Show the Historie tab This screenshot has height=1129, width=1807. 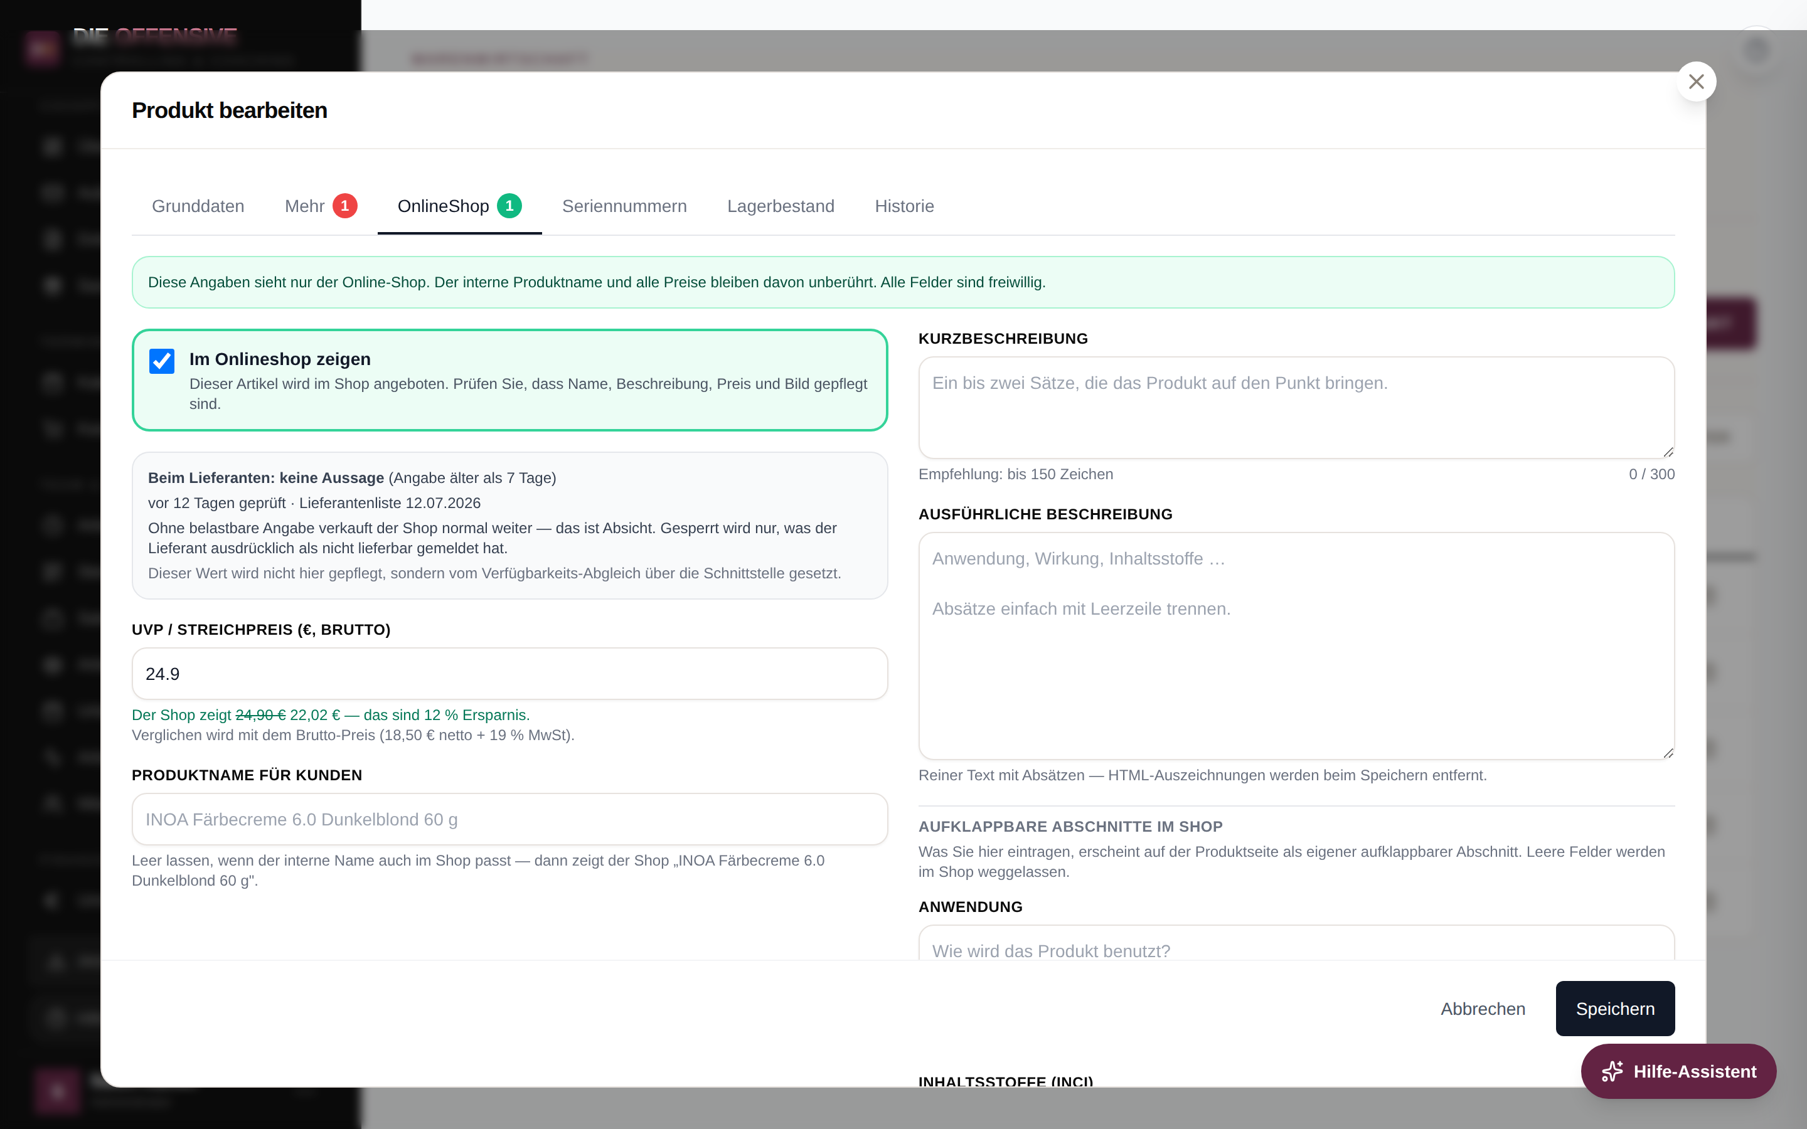[x=904, y=206]
